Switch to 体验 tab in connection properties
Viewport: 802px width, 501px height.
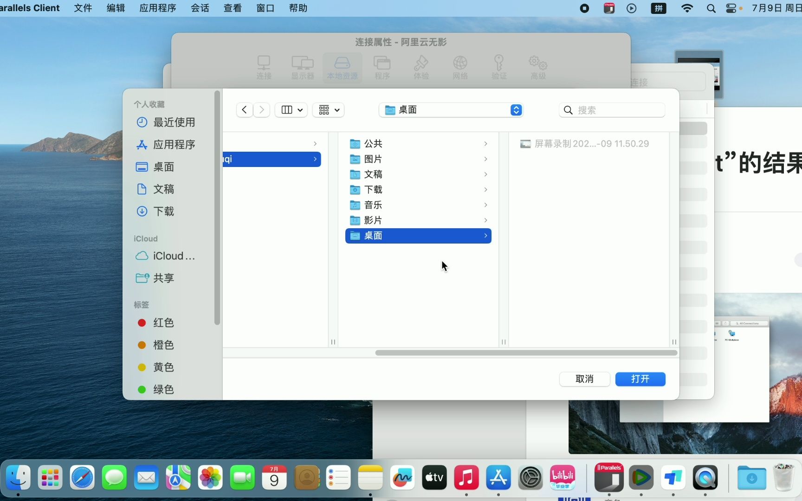click(x=421, y=67)
